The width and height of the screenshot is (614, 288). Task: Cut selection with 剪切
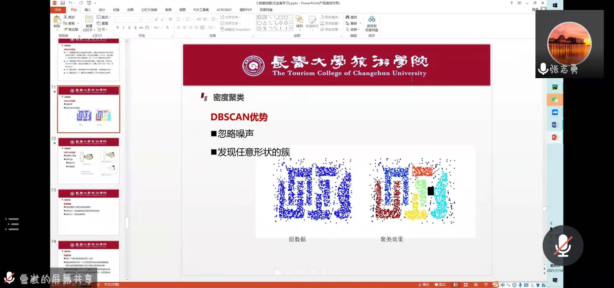(x=69, y=17)
